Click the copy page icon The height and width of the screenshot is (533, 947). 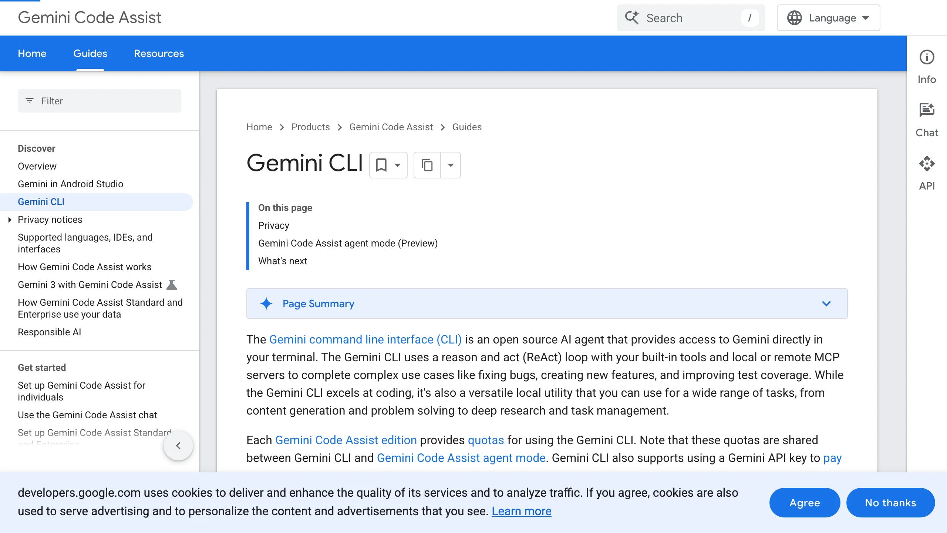427,165
